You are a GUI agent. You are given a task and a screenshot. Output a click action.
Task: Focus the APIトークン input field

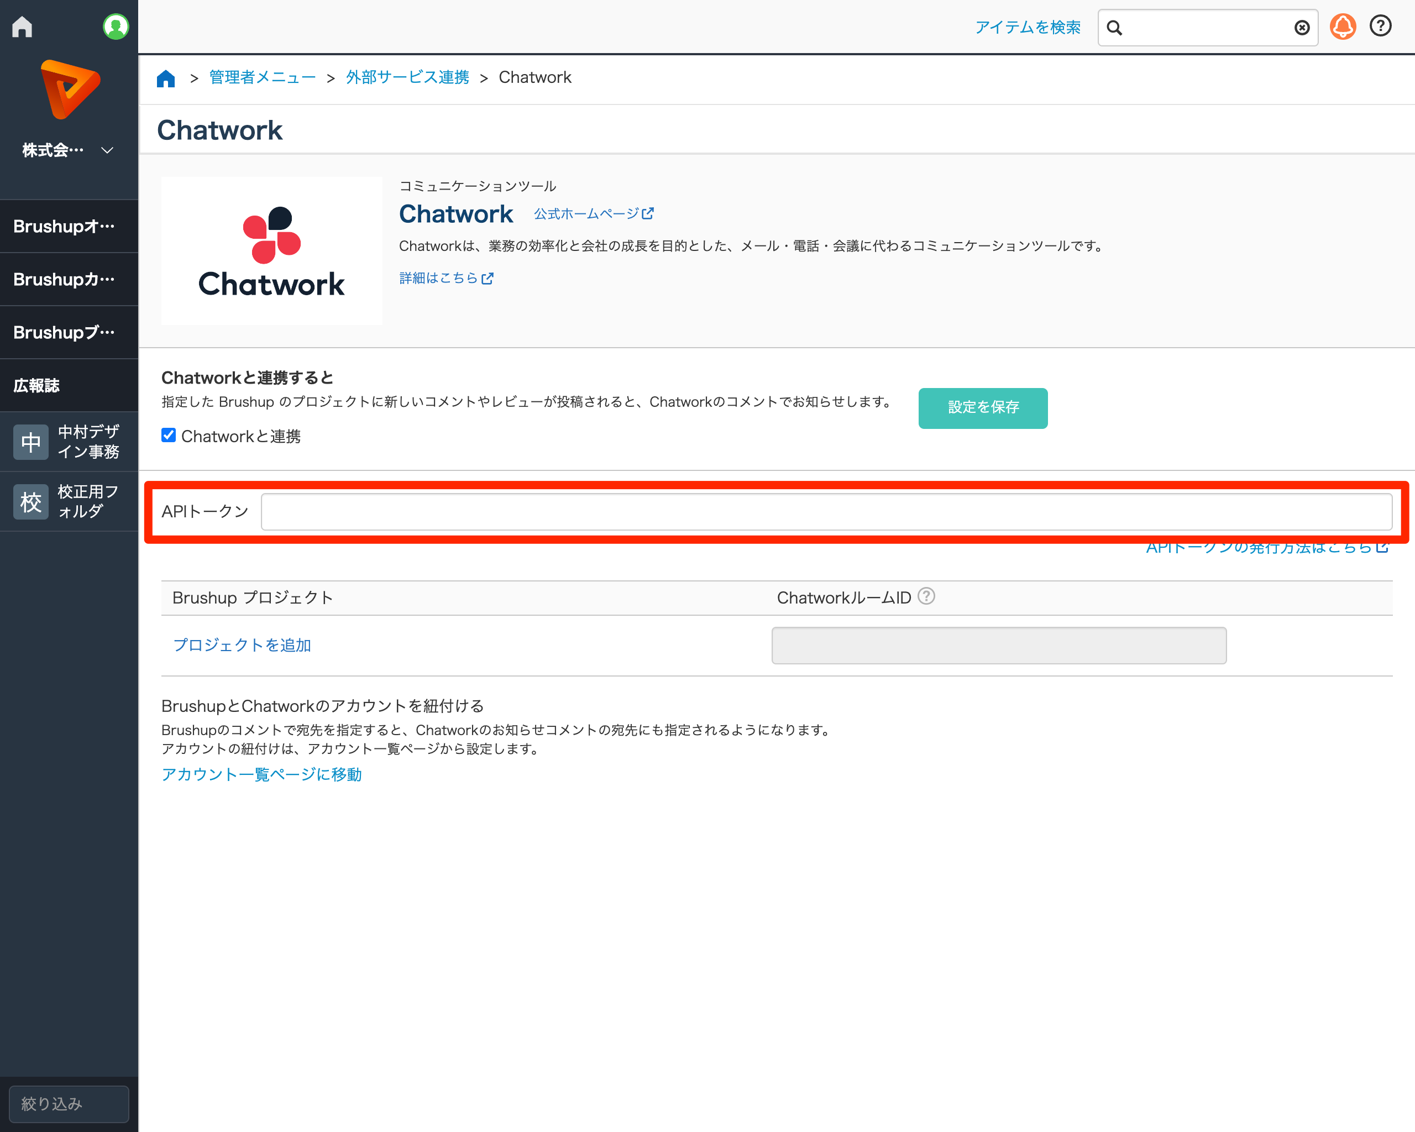(x=827, y=512)
